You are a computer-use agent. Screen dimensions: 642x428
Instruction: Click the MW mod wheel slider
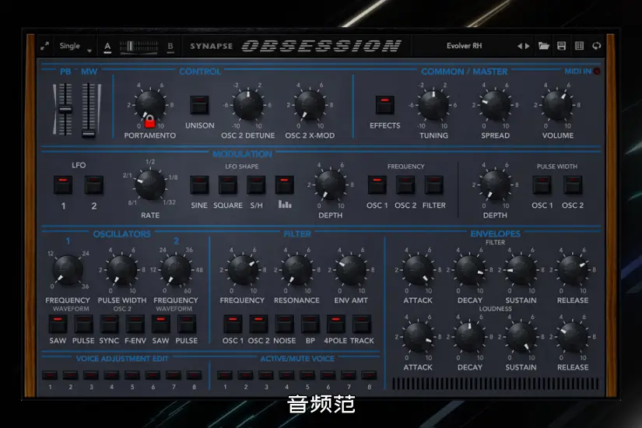88,110
